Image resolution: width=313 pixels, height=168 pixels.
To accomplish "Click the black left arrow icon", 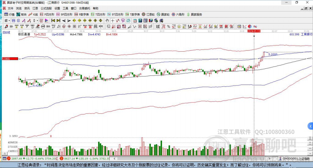I will click(64, 20).
